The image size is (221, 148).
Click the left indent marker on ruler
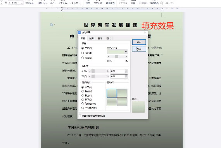click(x=62, y=10)
